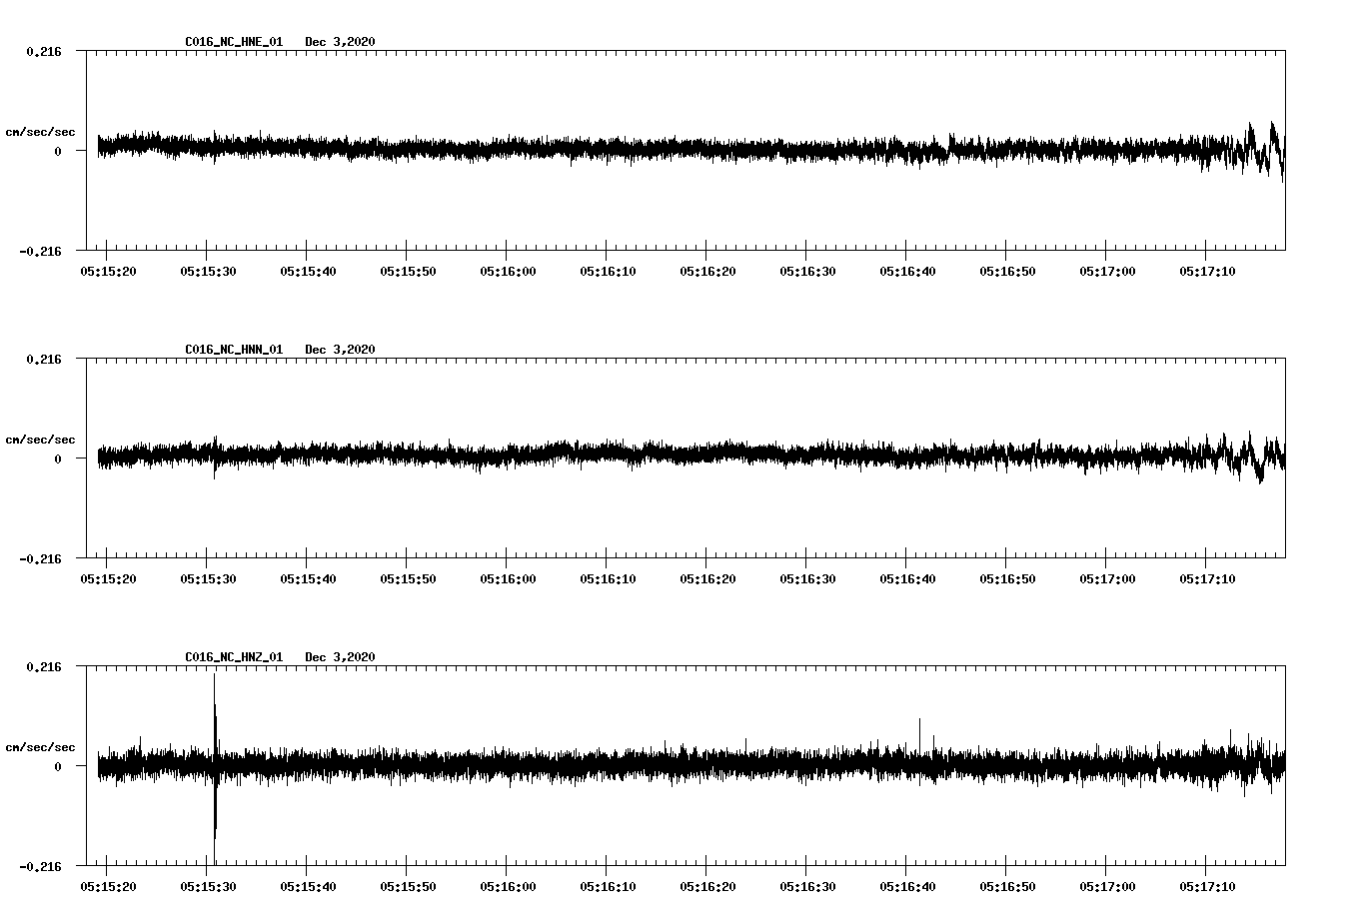Image resolution: width=1357 pixels, height=923 pixels.
Task: Click the Dec 3,2020 date on top plot
Action: point(341,42)
